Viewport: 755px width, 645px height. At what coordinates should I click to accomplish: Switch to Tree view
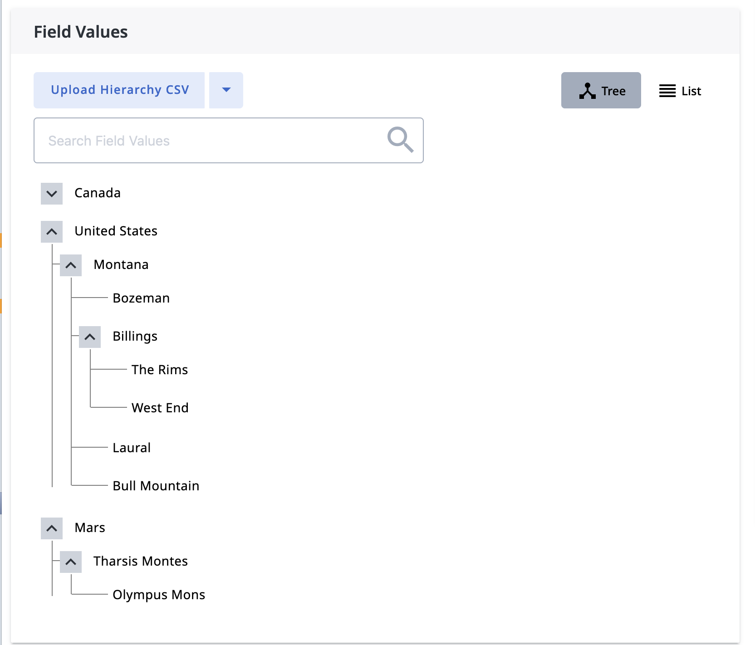tap(601, 90)
